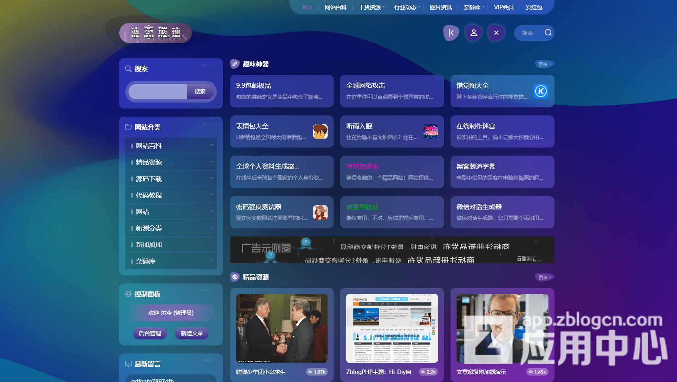Click the X close icon in header

pos(496,33)
